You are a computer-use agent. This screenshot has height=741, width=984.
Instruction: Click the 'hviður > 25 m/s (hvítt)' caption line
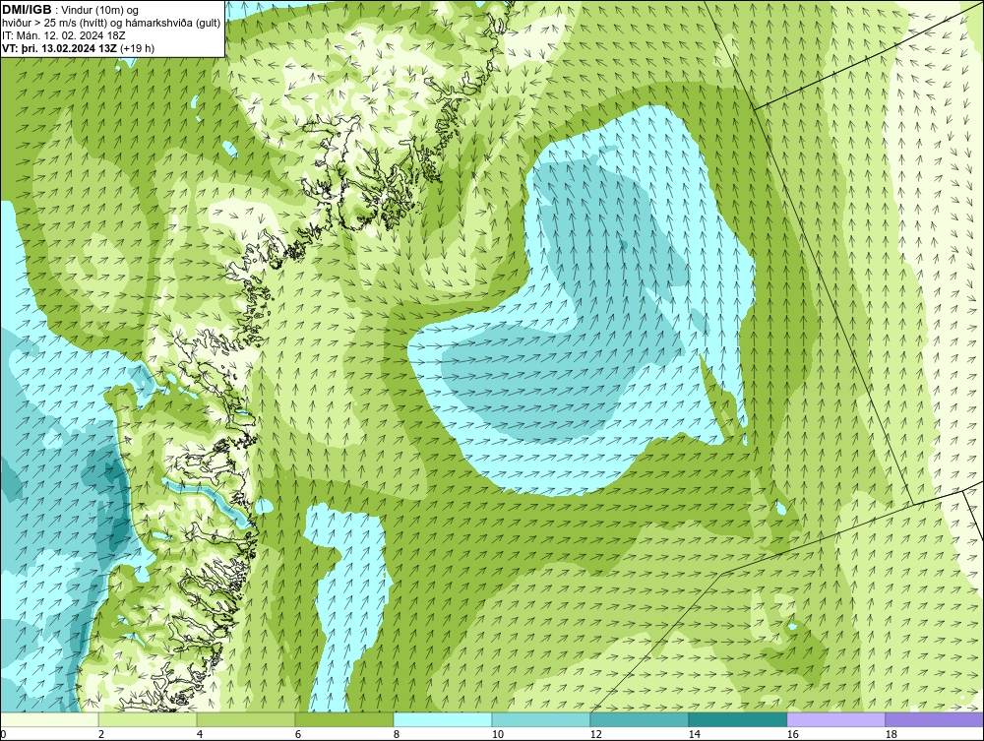pos(111,23)
